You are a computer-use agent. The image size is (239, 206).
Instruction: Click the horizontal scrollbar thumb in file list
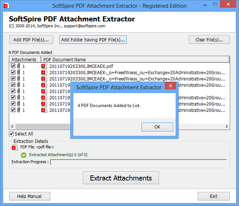43,126
